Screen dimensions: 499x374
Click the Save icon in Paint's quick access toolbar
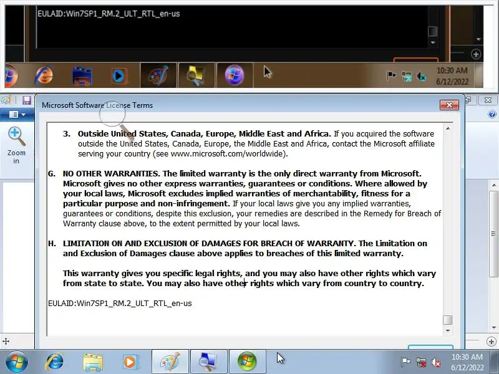pyautogui.click(x=27, y=100)
